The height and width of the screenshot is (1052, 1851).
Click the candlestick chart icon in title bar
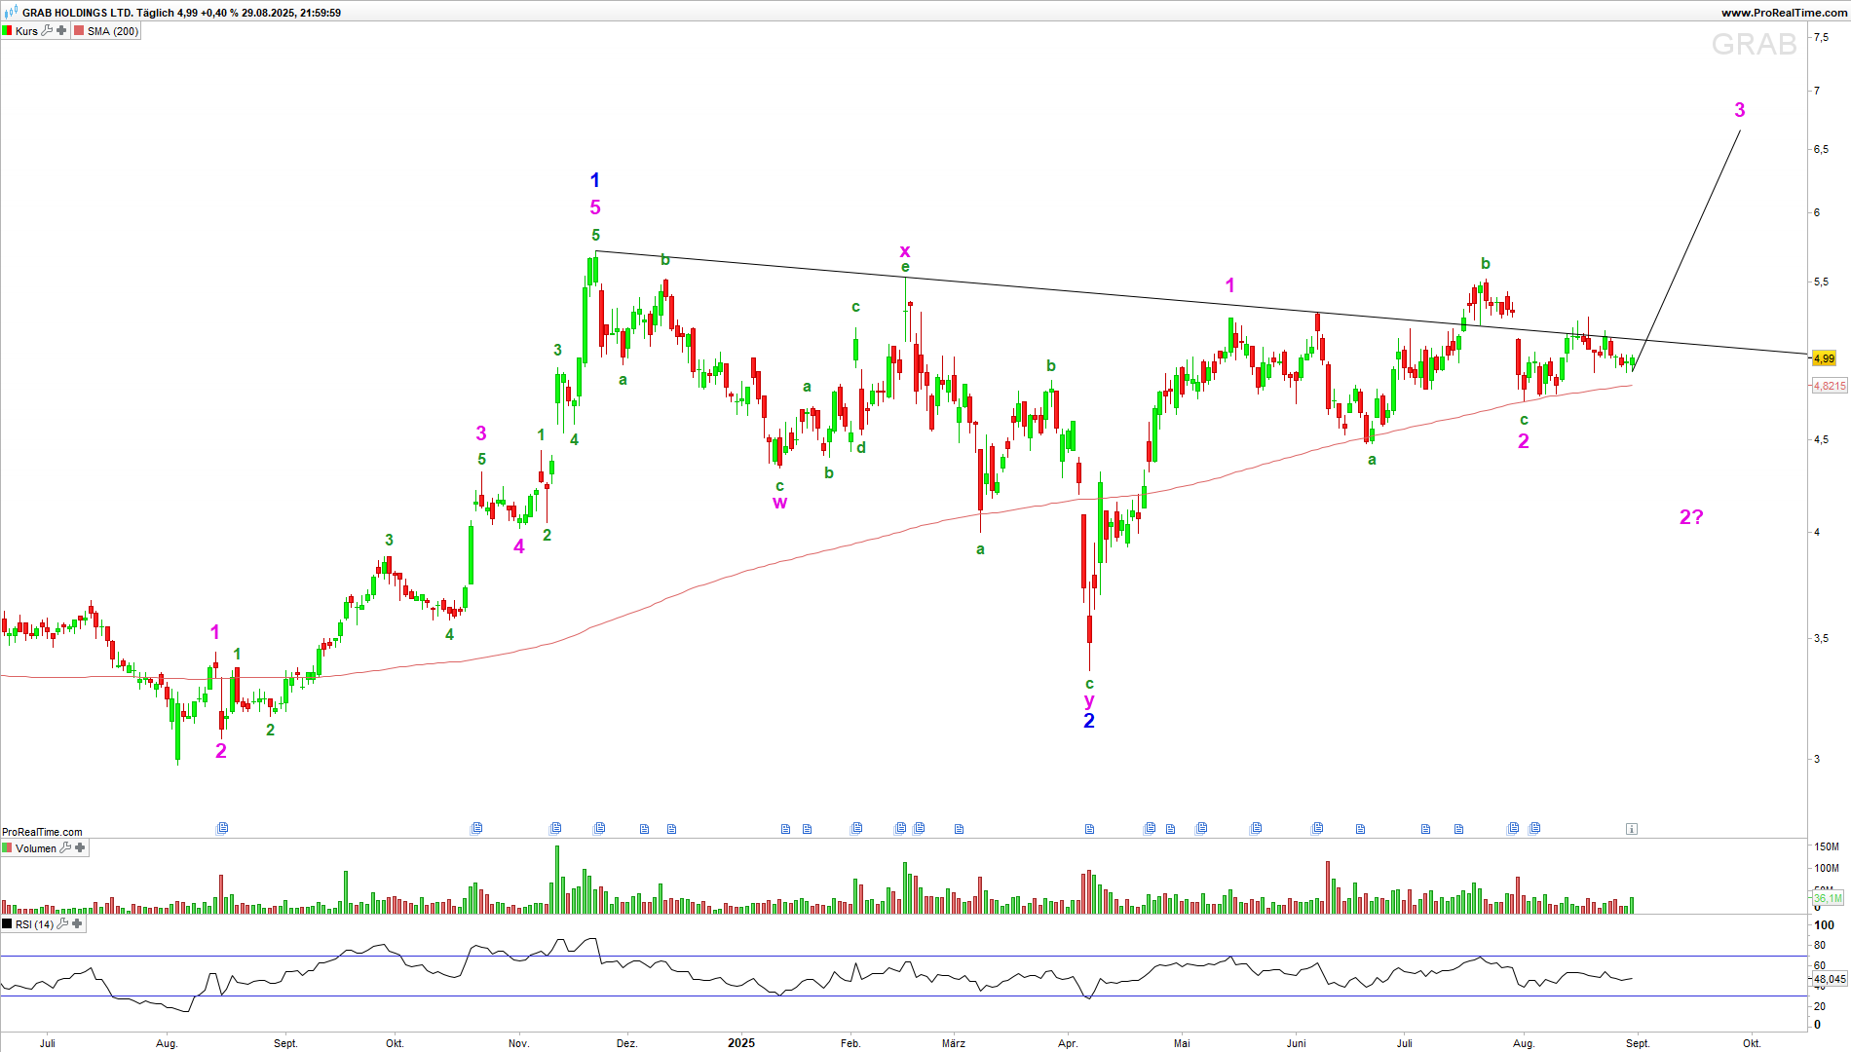(11, 13)
